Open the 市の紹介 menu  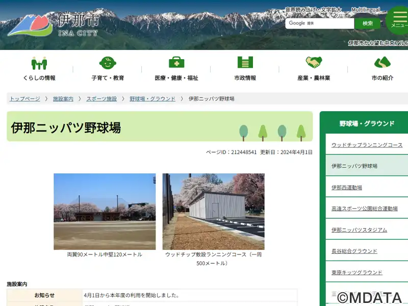click(382, 78)
